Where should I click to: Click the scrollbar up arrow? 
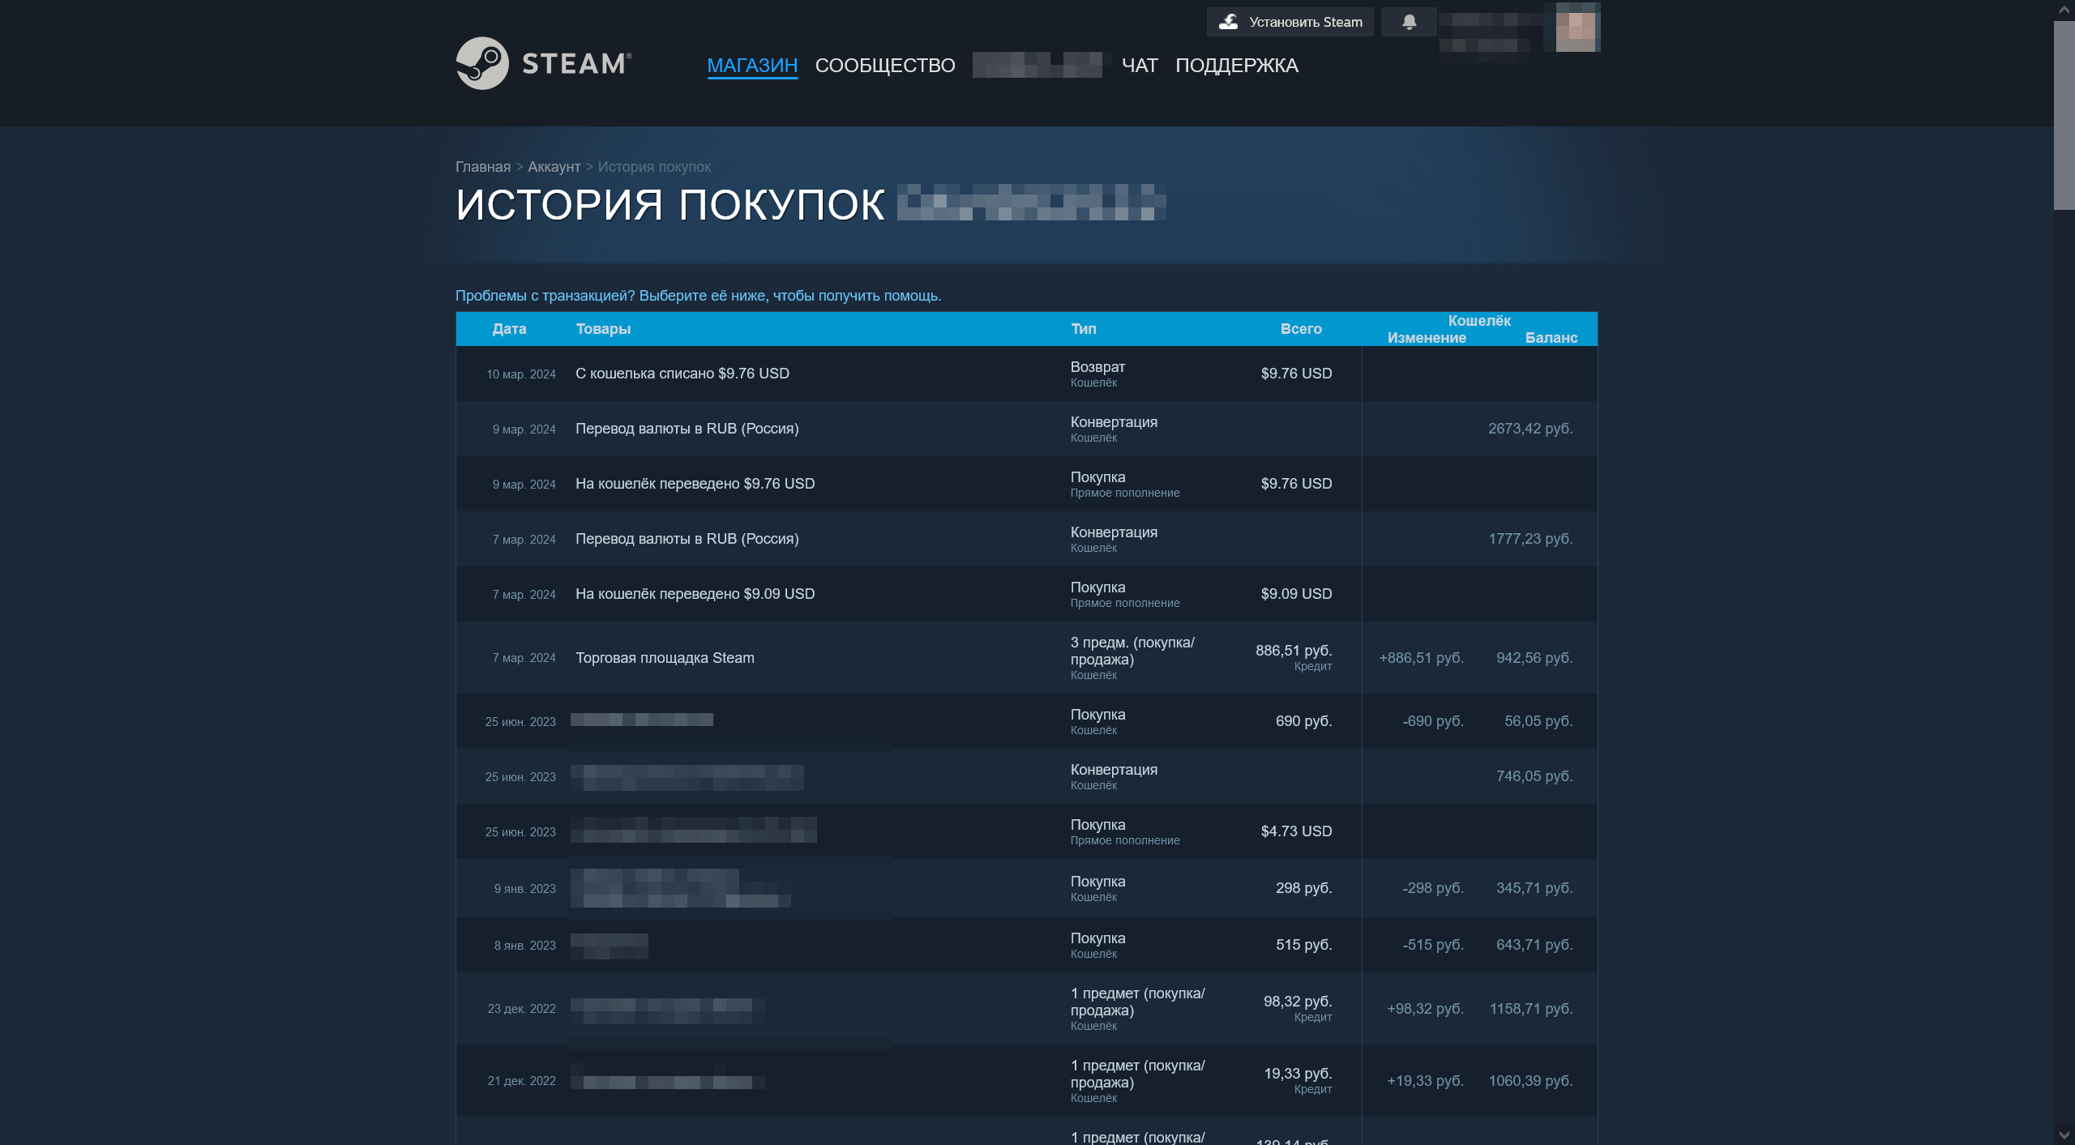(2064, 10)
